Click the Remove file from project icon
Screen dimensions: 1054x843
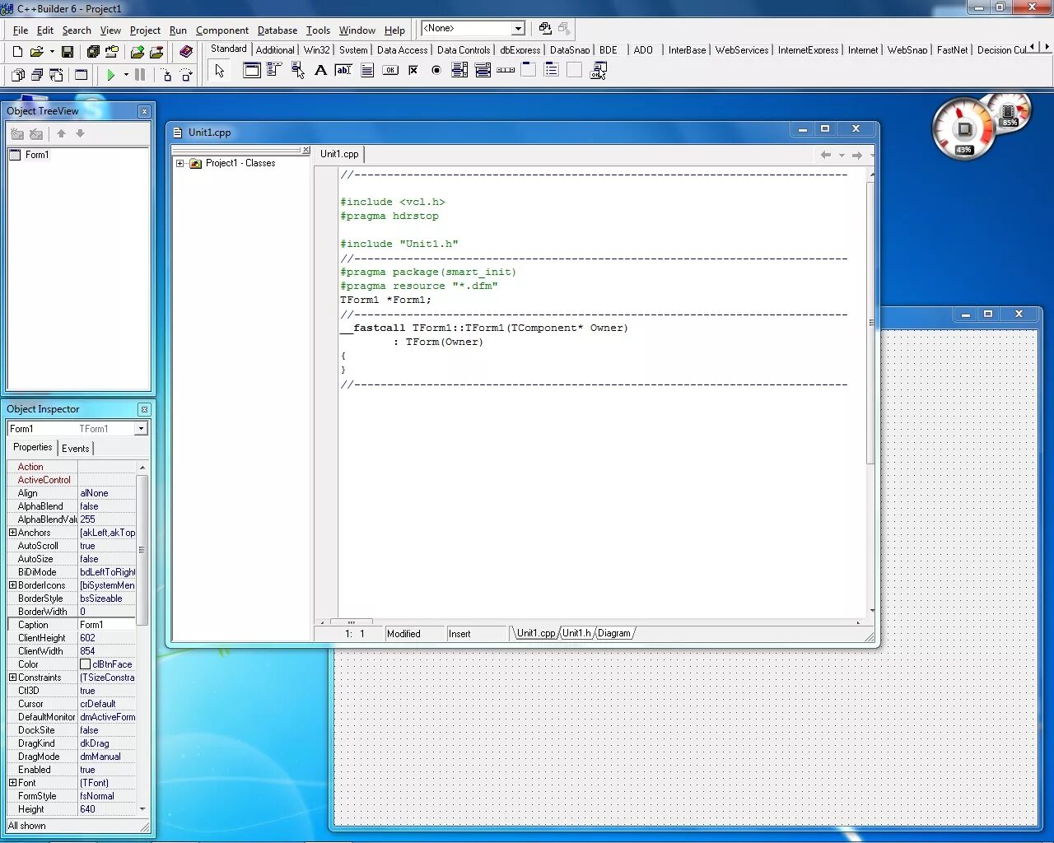pos(156,52)
